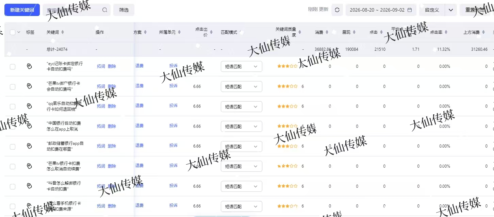Click 拓词 in the eyci记账卡 row
The image size is (494, 217).
(x=101, y=66)
